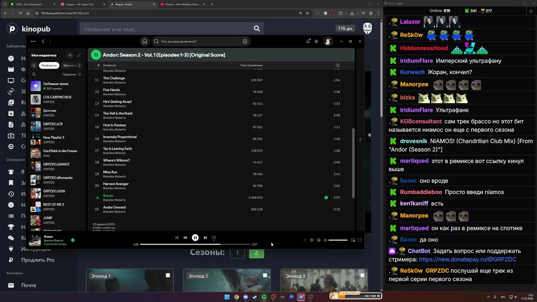
Task: Click the green check next to Brasso row
Action: 326,198
